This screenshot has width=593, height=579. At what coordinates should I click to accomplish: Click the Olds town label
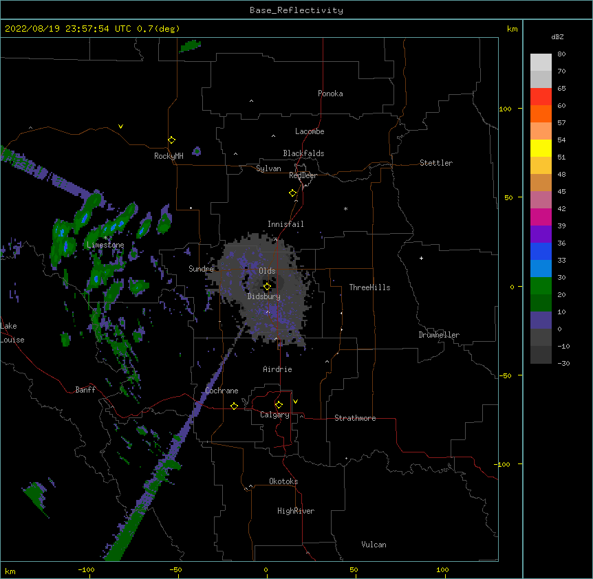click(x=267, y=271)
